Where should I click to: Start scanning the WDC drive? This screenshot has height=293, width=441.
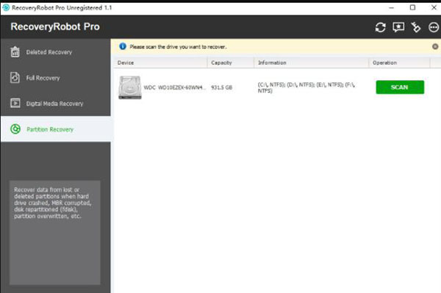pos(400,87)
